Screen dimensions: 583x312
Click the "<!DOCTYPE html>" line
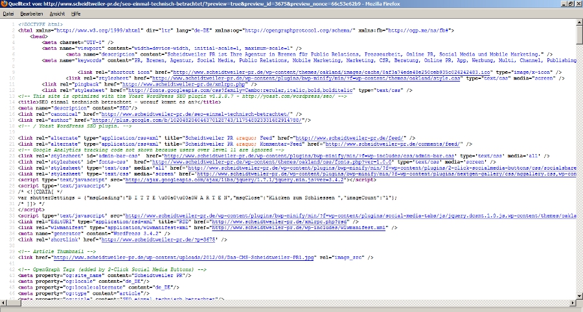41,25
